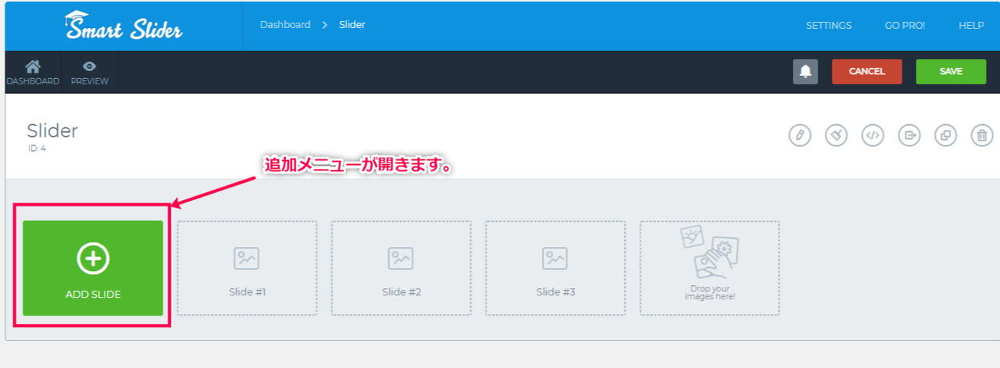Open the HELP menu item
Screen dimensions: 1000x368
(x=971, y=26)
